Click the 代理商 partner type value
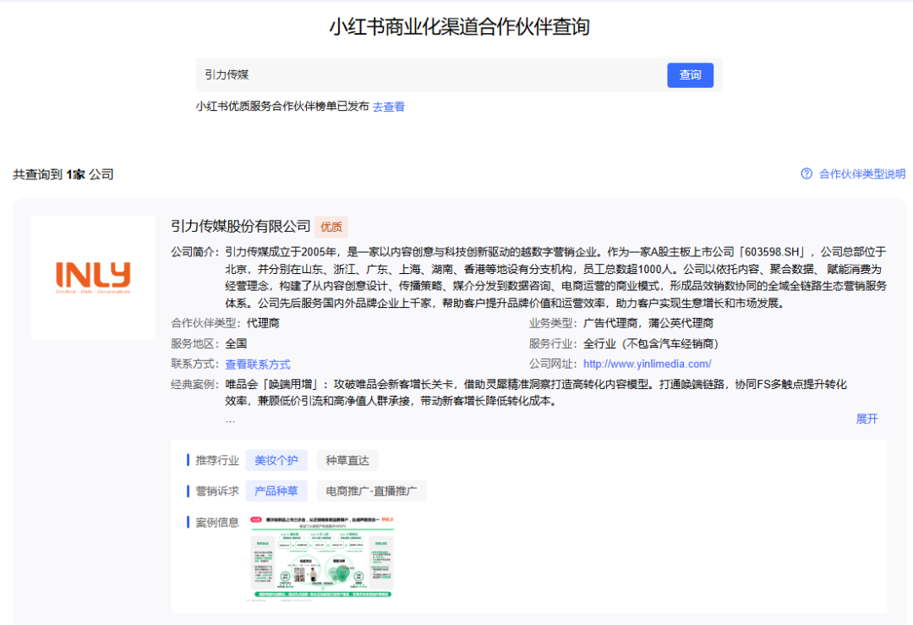Image resolution: width=913 pixels, height=625 pixels. coord(263,323)
